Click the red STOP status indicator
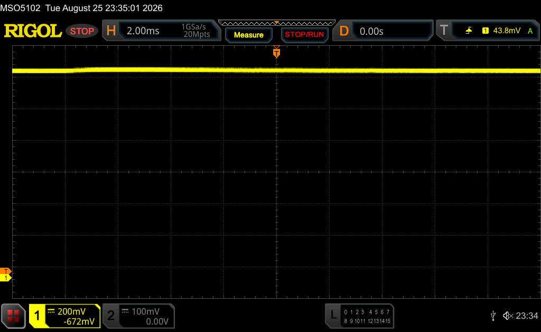 coord(82,31)
